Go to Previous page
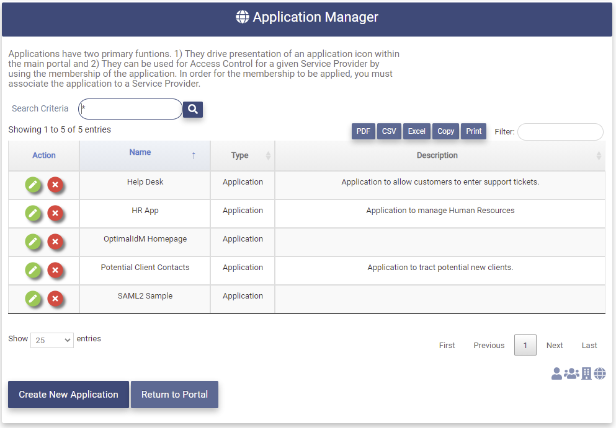Viewport: 616px width, 428px height. tap(489, 345)
